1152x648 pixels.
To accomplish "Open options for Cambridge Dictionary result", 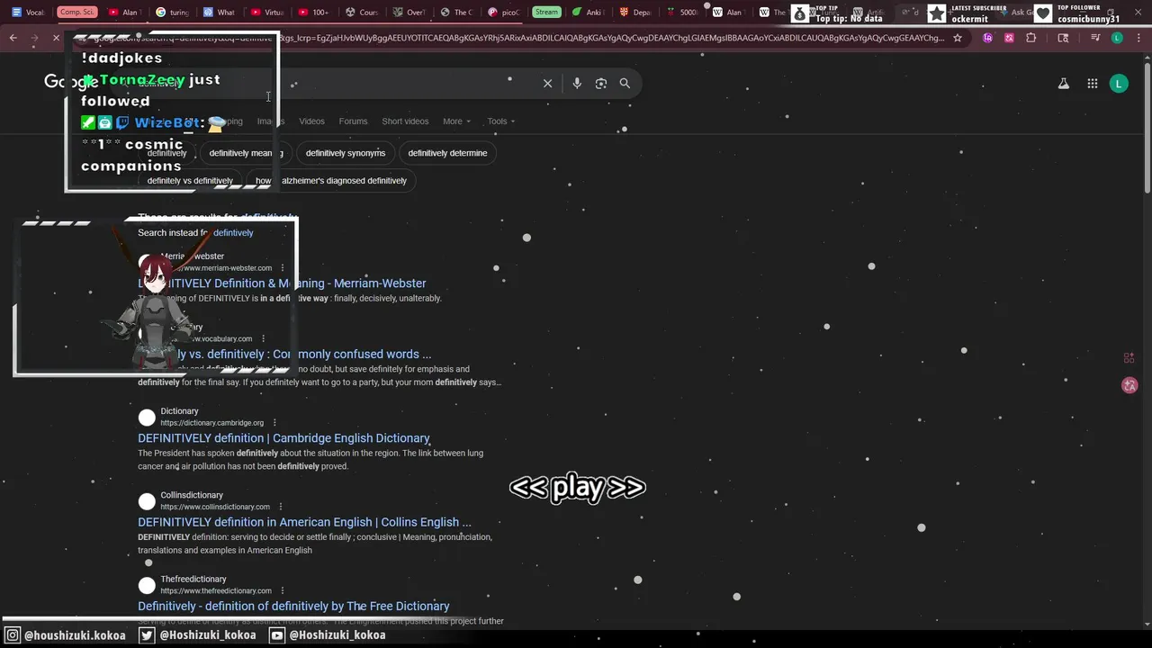I will 274,423.
